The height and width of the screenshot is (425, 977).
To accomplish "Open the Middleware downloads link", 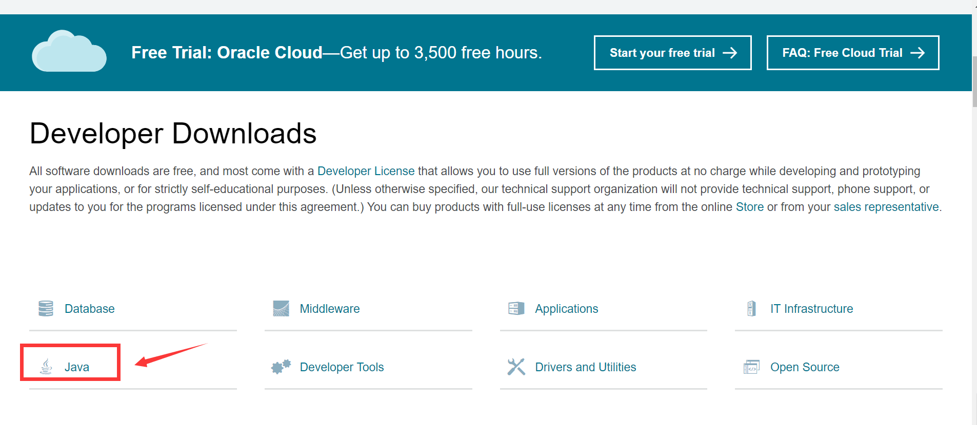I will tap(330, 309).
